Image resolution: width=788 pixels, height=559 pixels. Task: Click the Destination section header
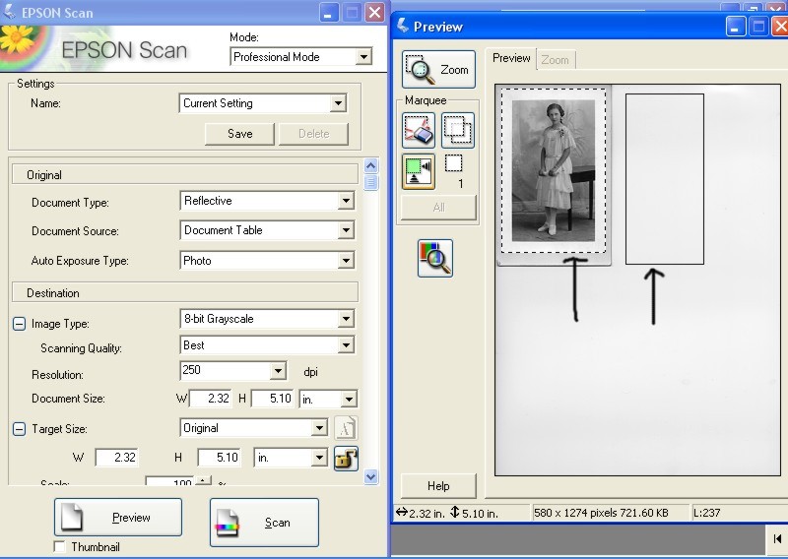[185, 293]
